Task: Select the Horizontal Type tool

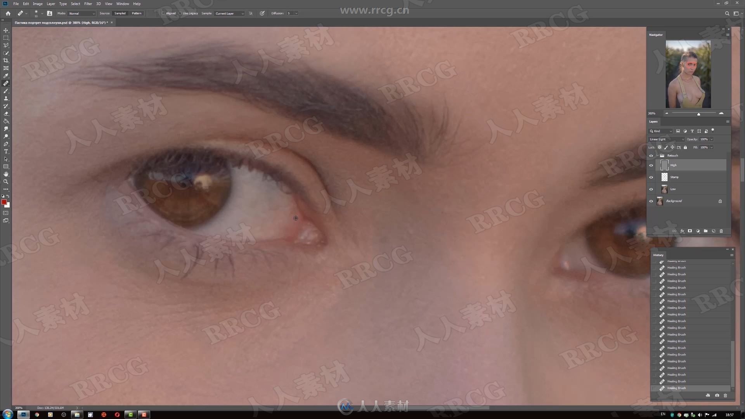Action: pyautogui.click(x=6, y=151)
